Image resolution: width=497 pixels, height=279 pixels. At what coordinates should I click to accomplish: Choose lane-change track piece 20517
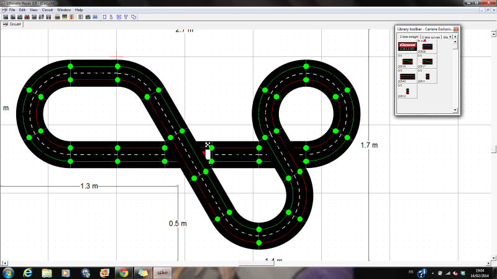(x=427, y=61)
